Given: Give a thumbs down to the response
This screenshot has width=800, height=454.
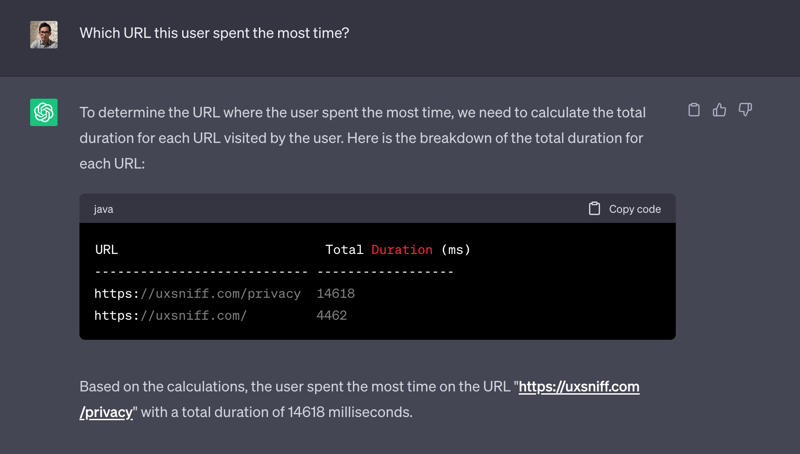Looking at the screenshot, I should 745,110.
